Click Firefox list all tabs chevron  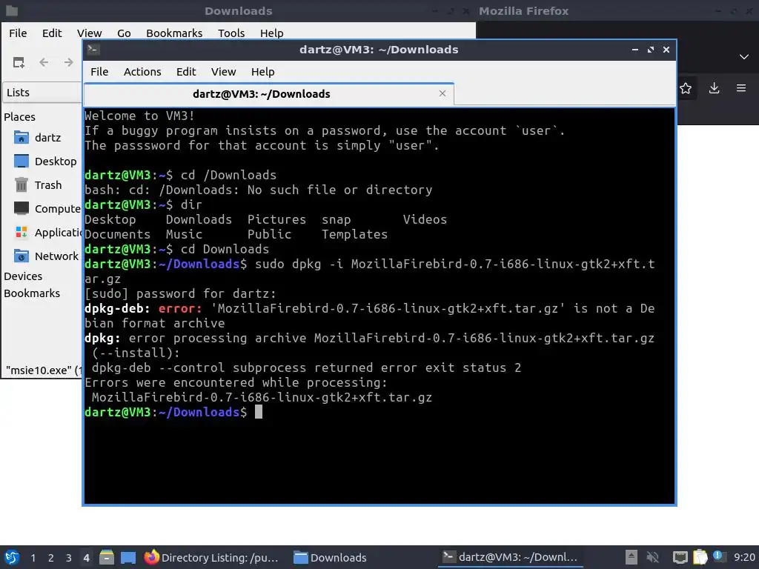click(x=744, y=56)
